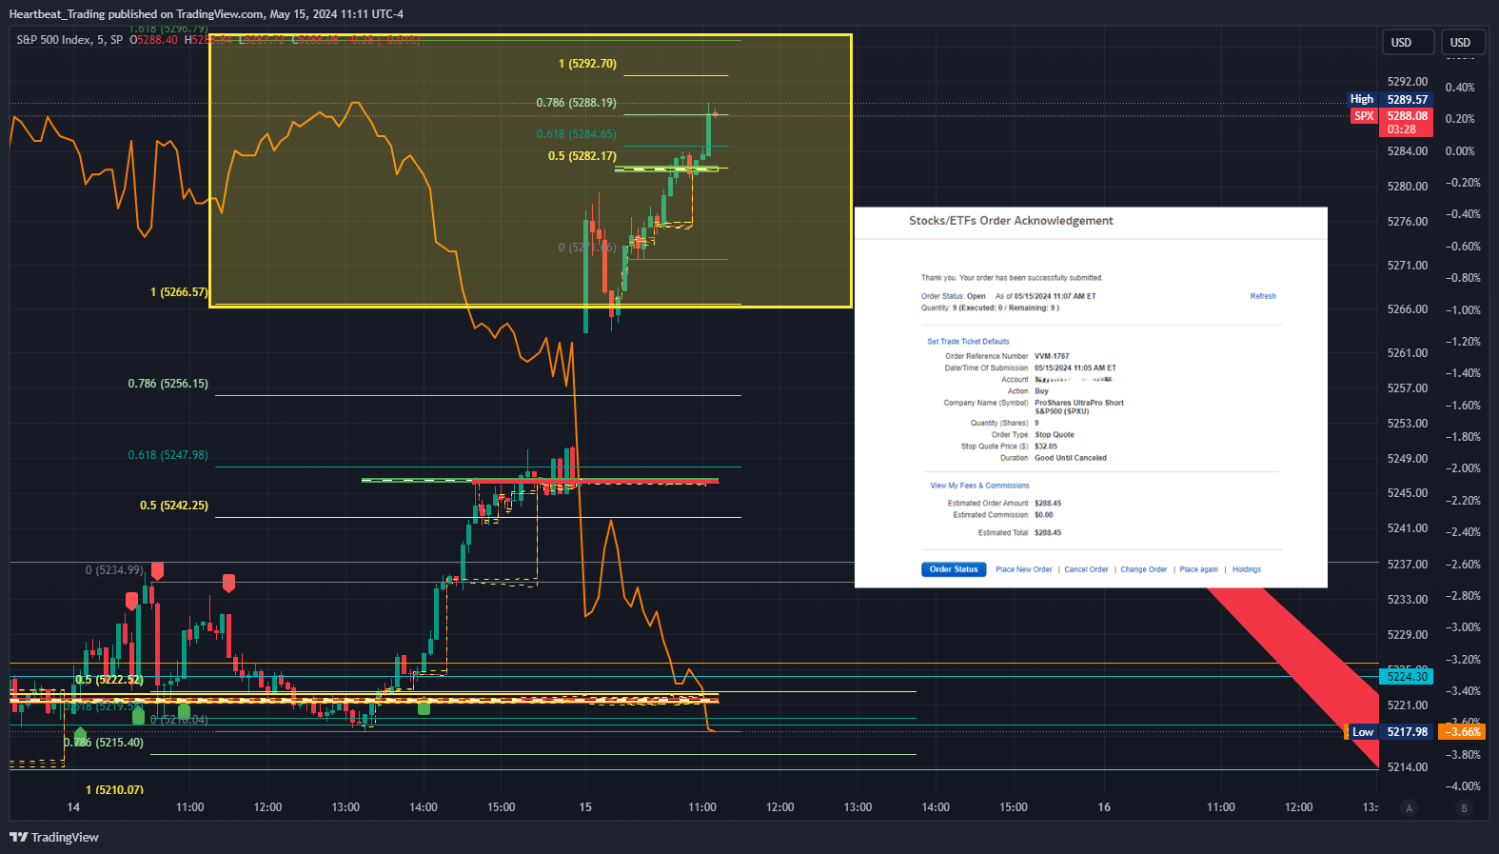Toggle the B scale button
The width and height of the screenshot is (1499, 854).
(x=1464, y=808)
